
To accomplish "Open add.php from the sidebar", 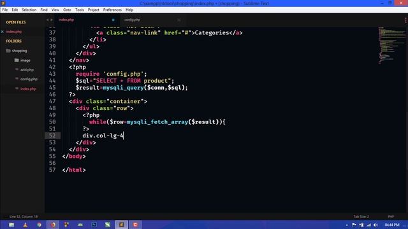I will (x=27, y=70).
